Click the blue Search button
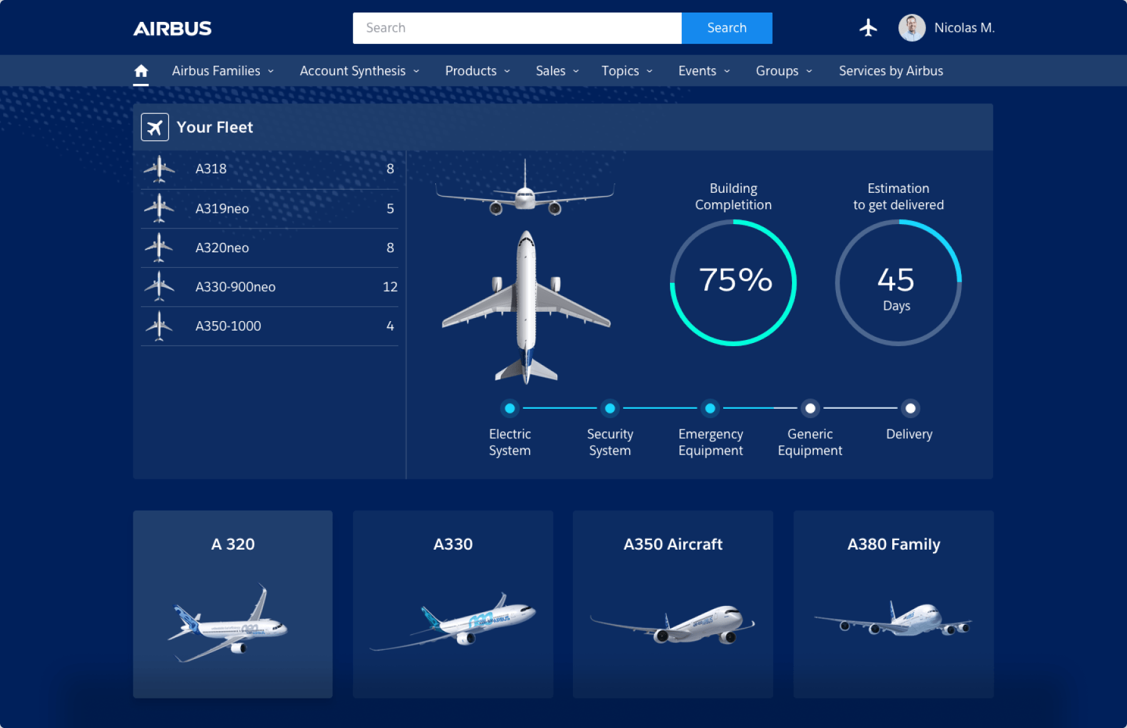 tap(727, 28)
